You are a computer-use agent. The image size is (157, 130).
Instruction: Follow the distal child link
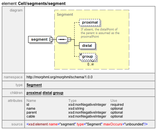click(x=47, y=93)
